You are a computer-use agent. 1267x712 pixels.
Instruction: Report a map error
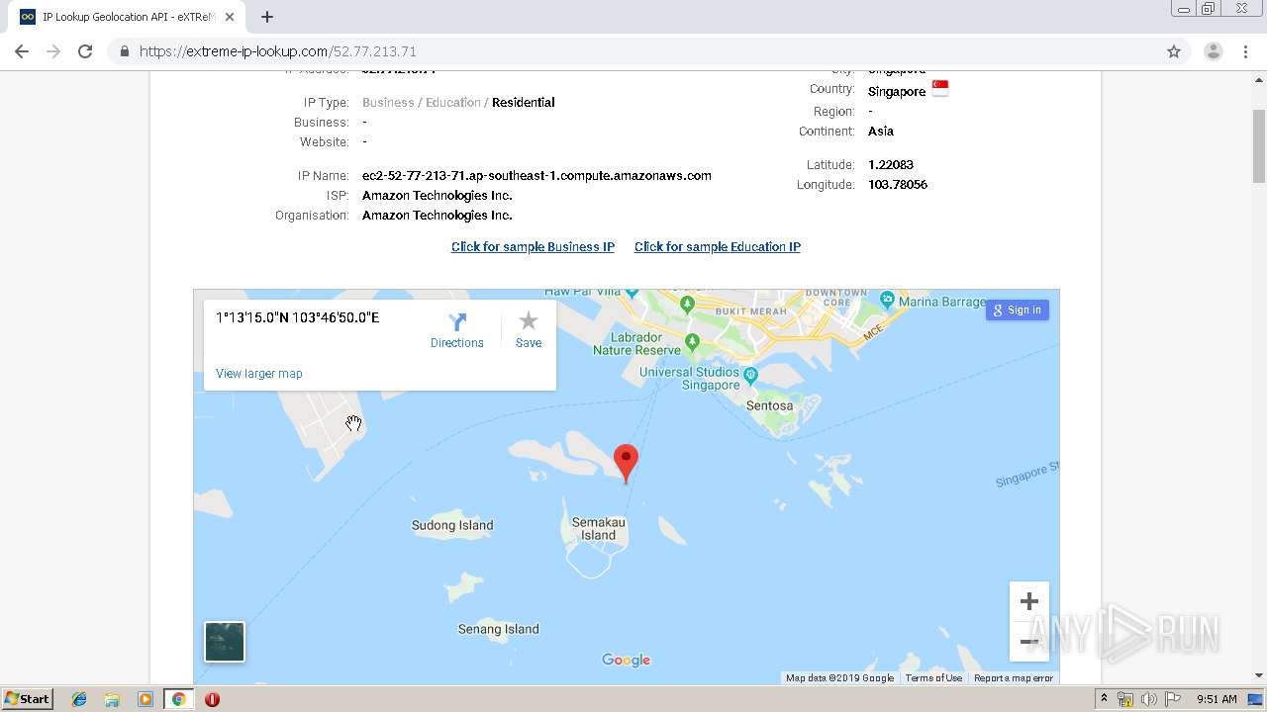tap(1014, 678)
